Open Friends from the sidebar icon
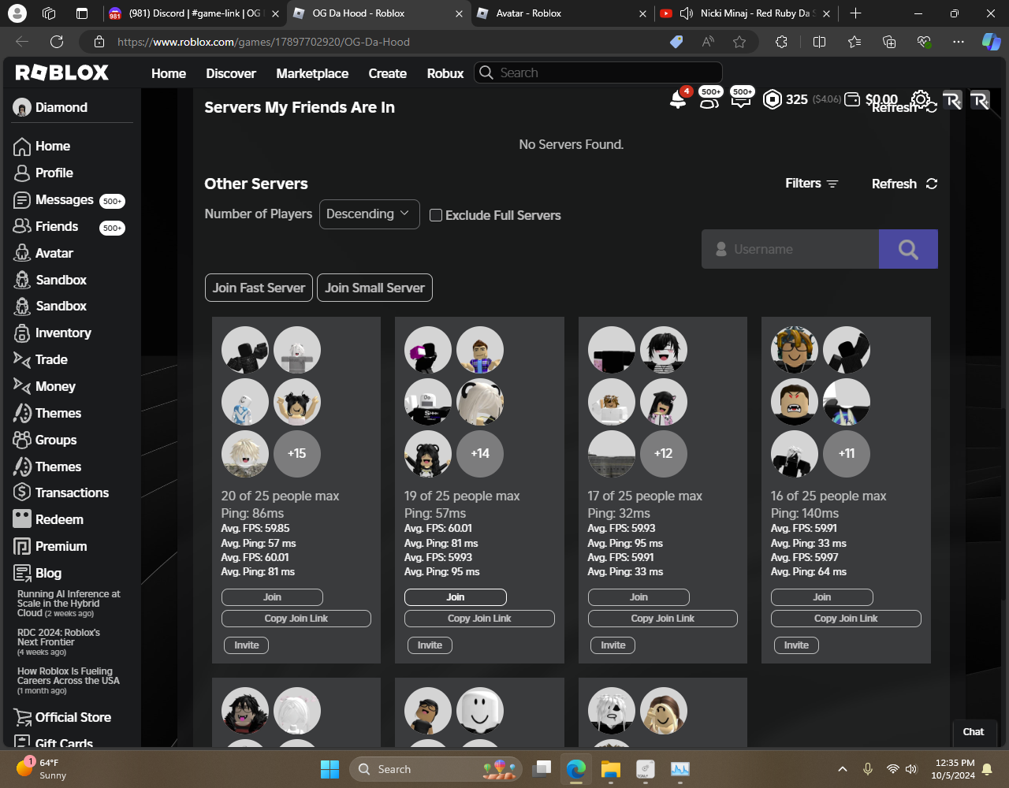Screen dimensions: 1009x788 (22, 227)
